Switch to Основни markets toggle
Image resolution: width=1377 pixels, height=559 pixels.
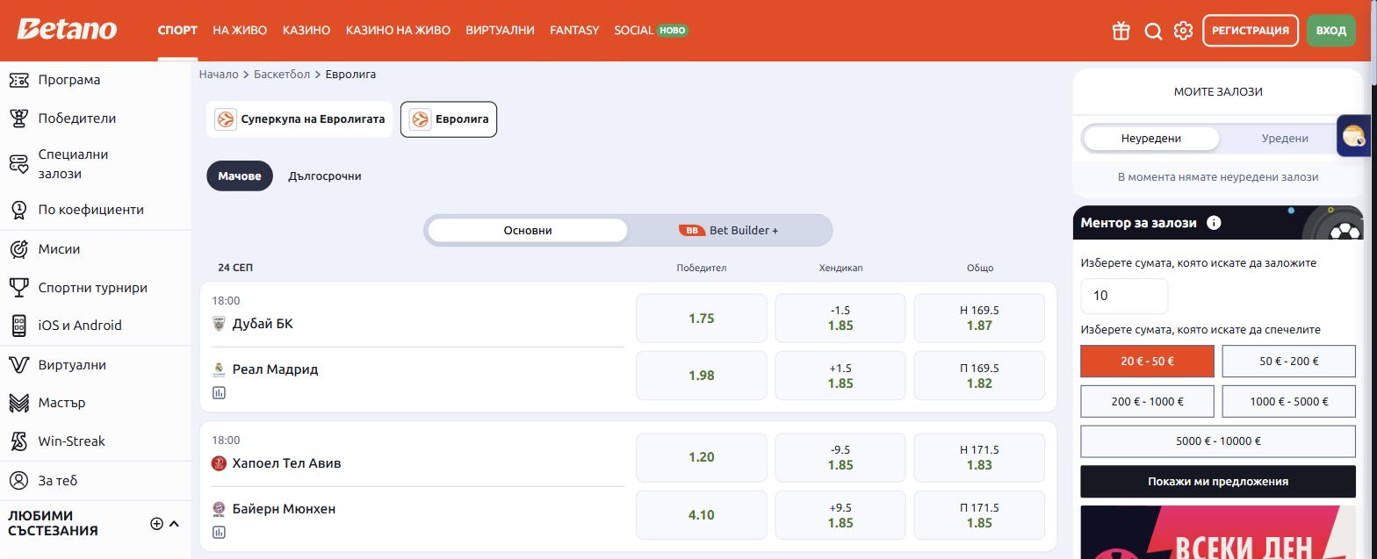(x=528, y=230)
